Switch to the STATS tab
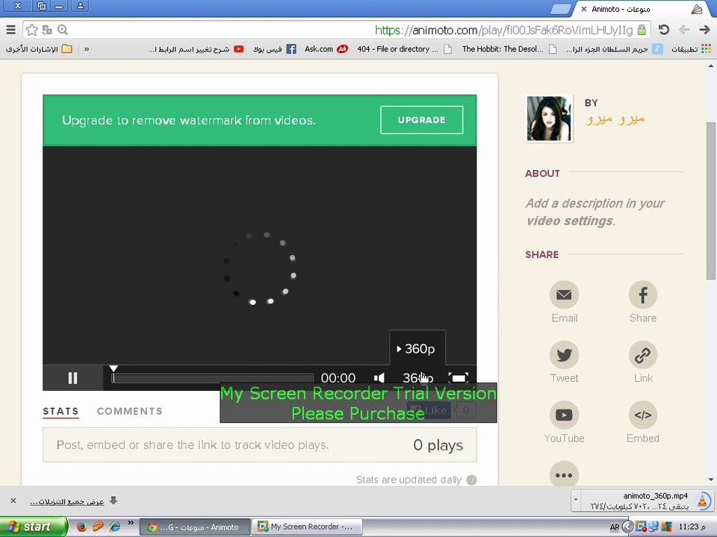Viewport: 717px width, 537px height. click(x=60, y=412)
